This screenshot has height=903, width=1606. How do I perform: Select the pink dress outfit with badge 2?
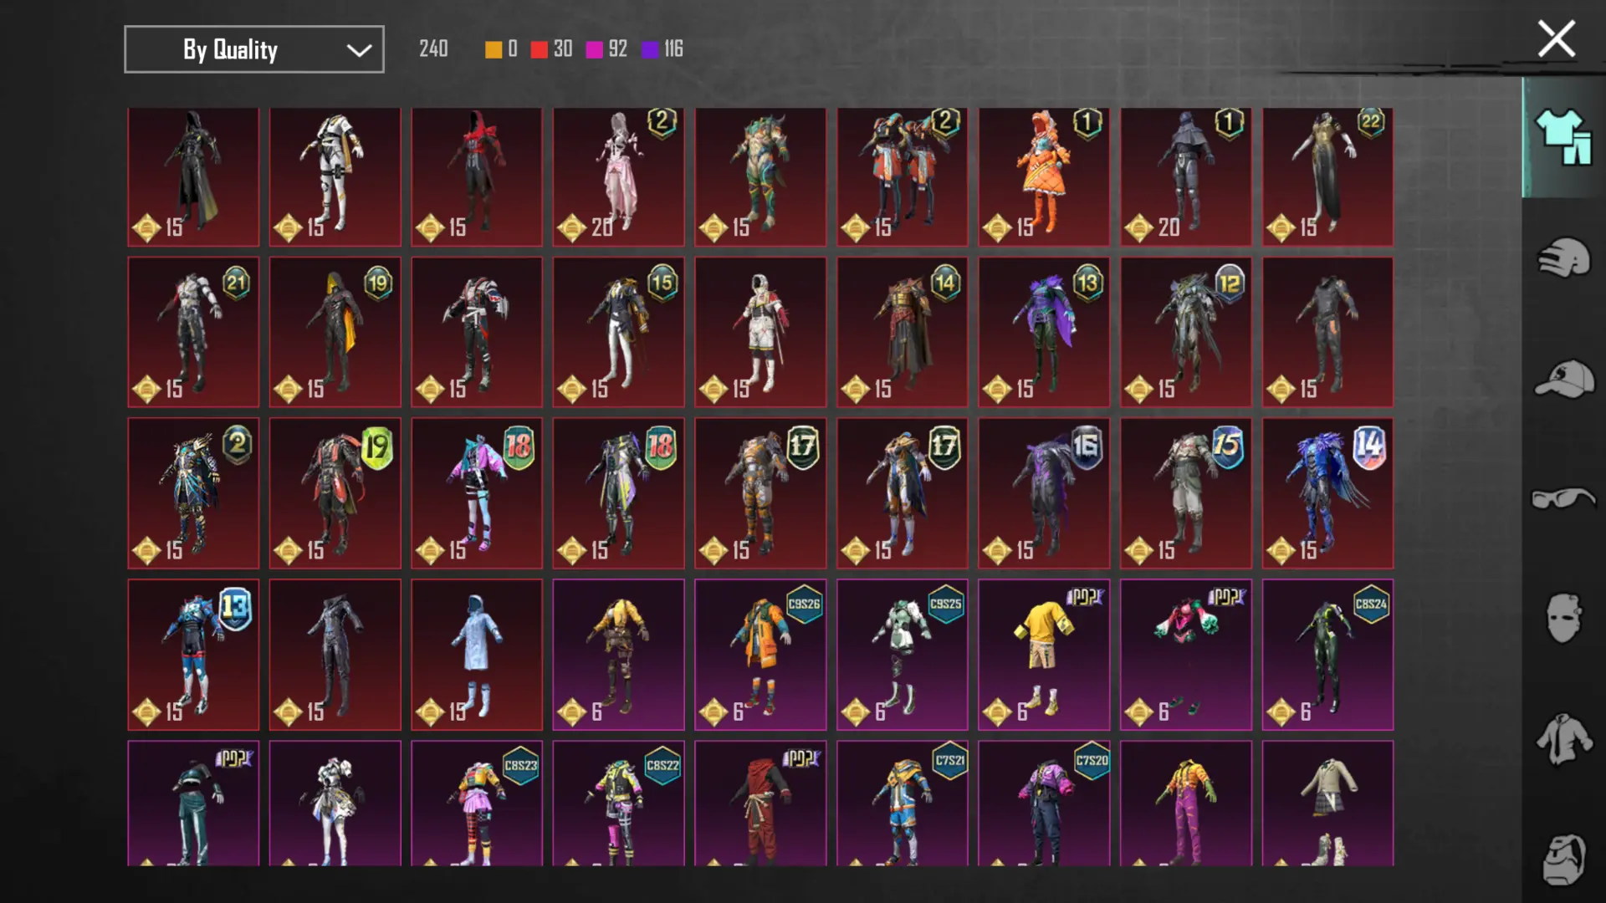pos(618,177)
